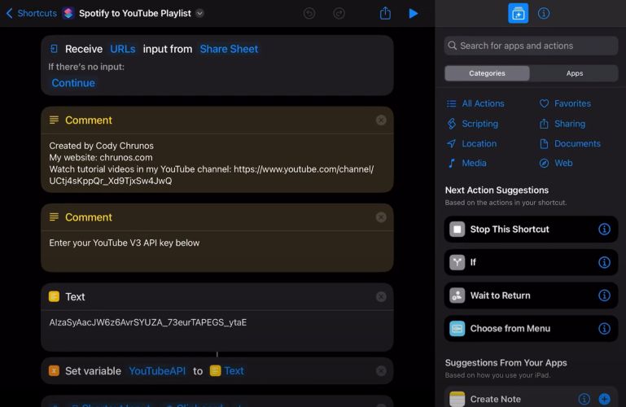Delete the Text action with its X
The height and width of the screenshot is (407, 626).
pyautogui.click(x=381, y=297)
